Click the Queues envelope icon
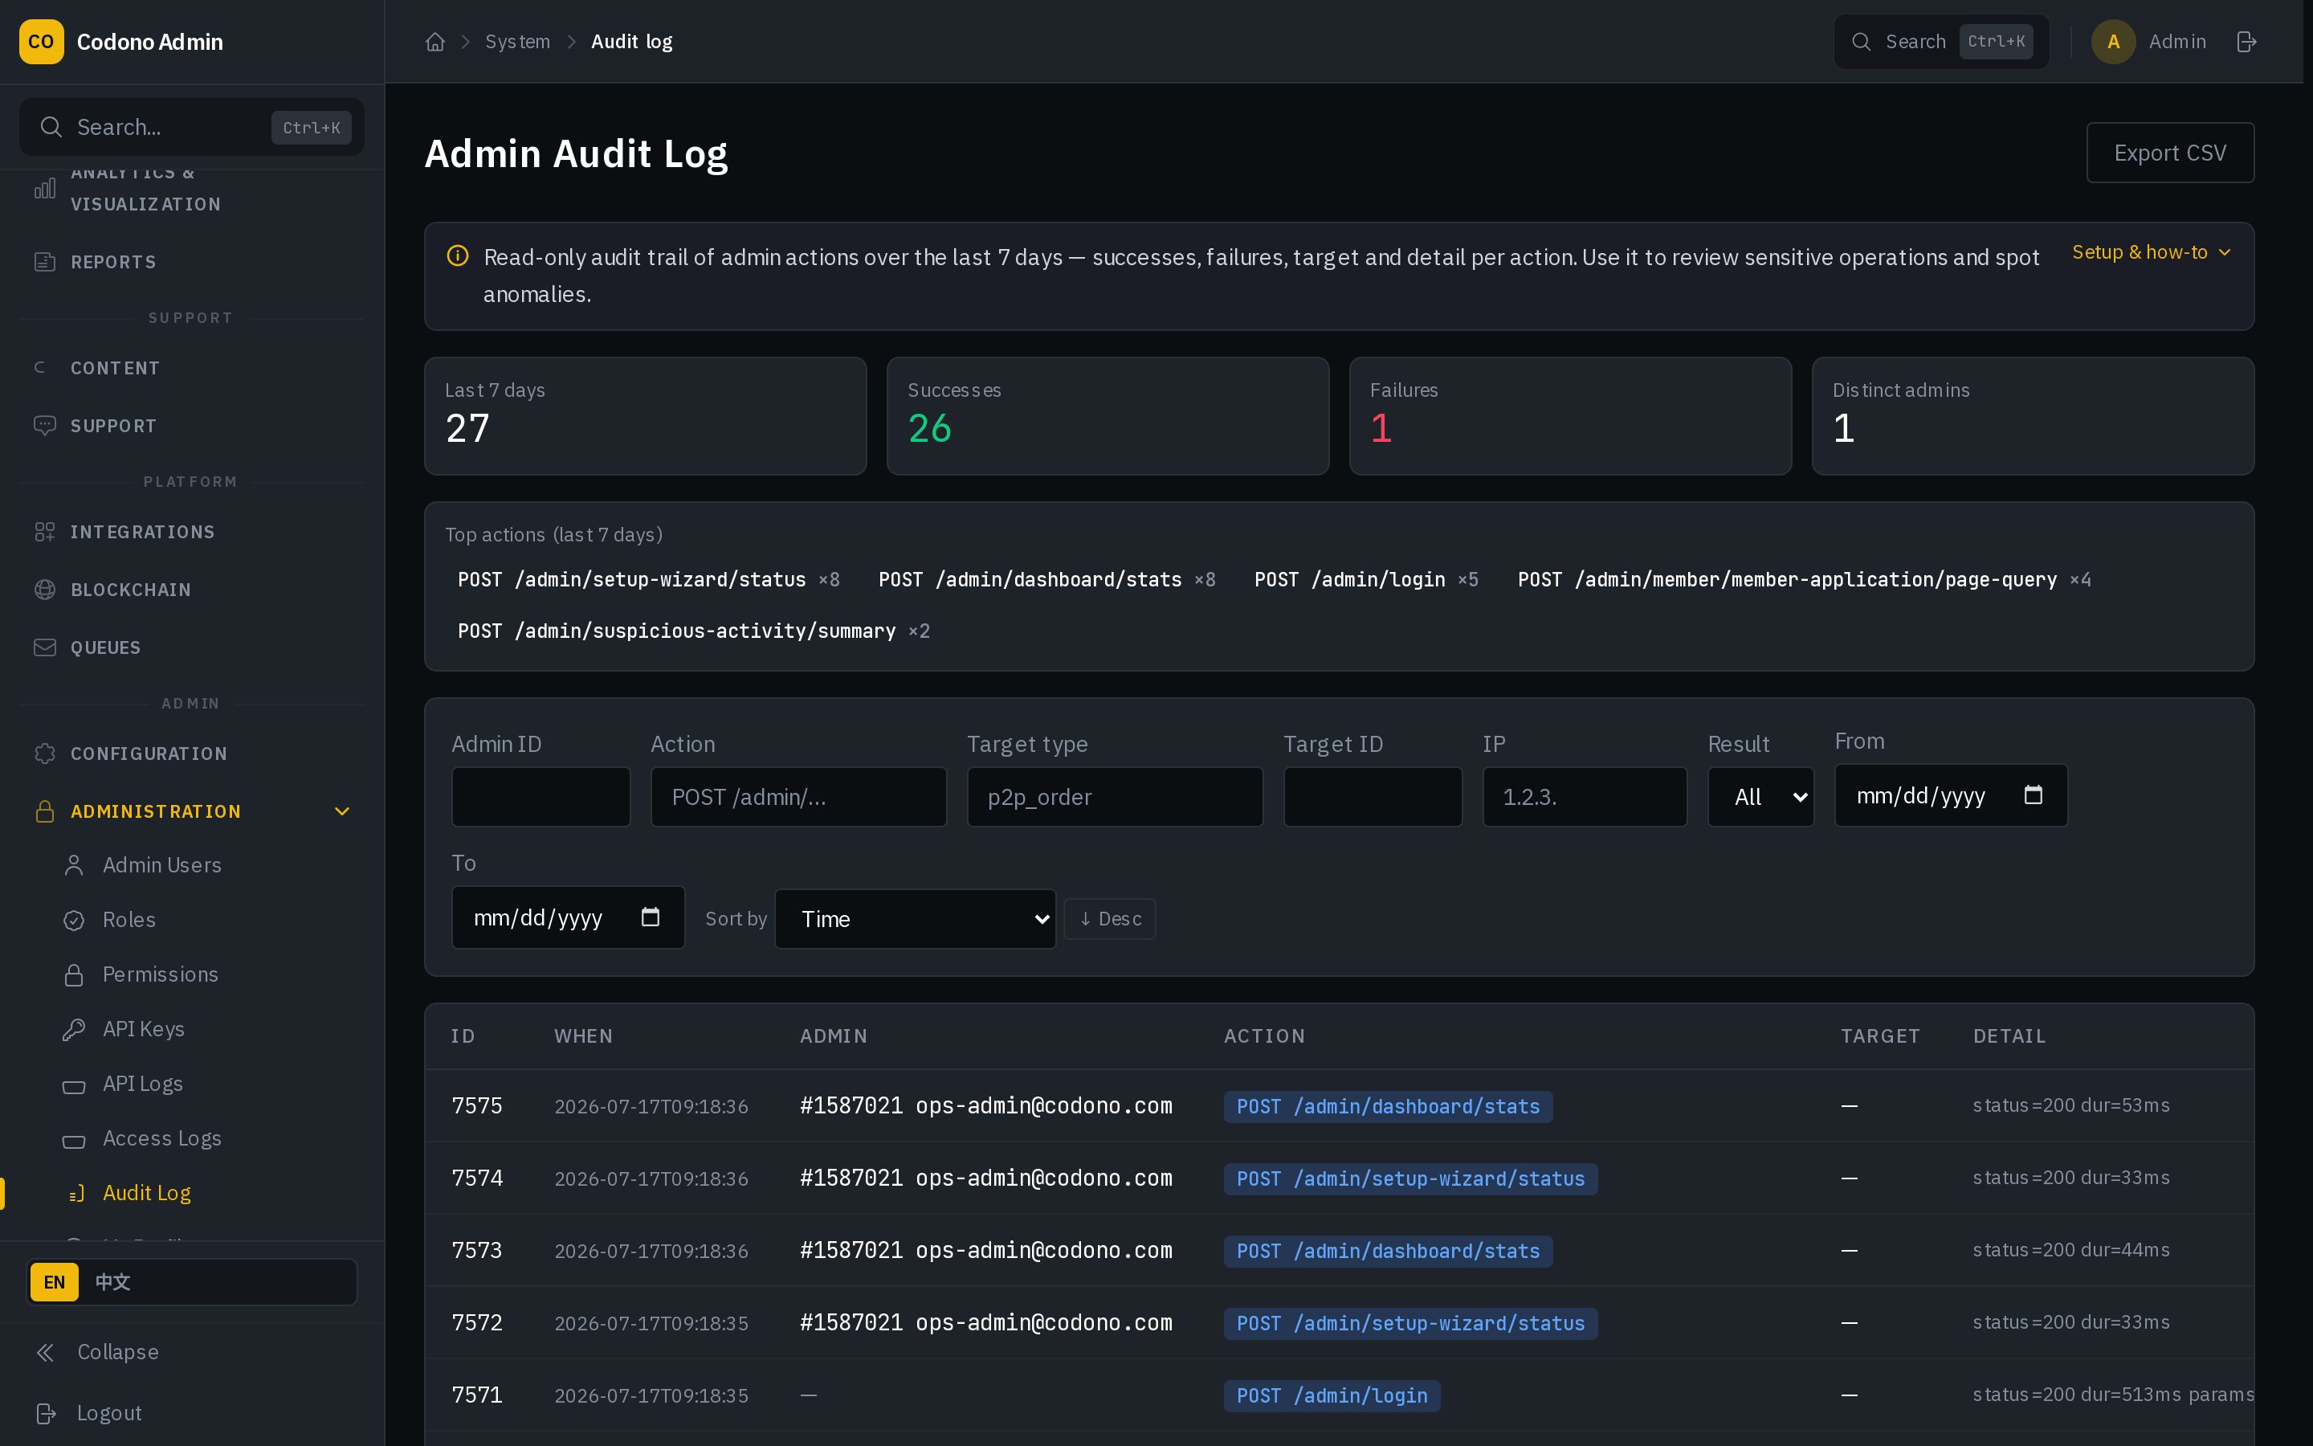2313x1446 pixels. (x=45, y=647)
